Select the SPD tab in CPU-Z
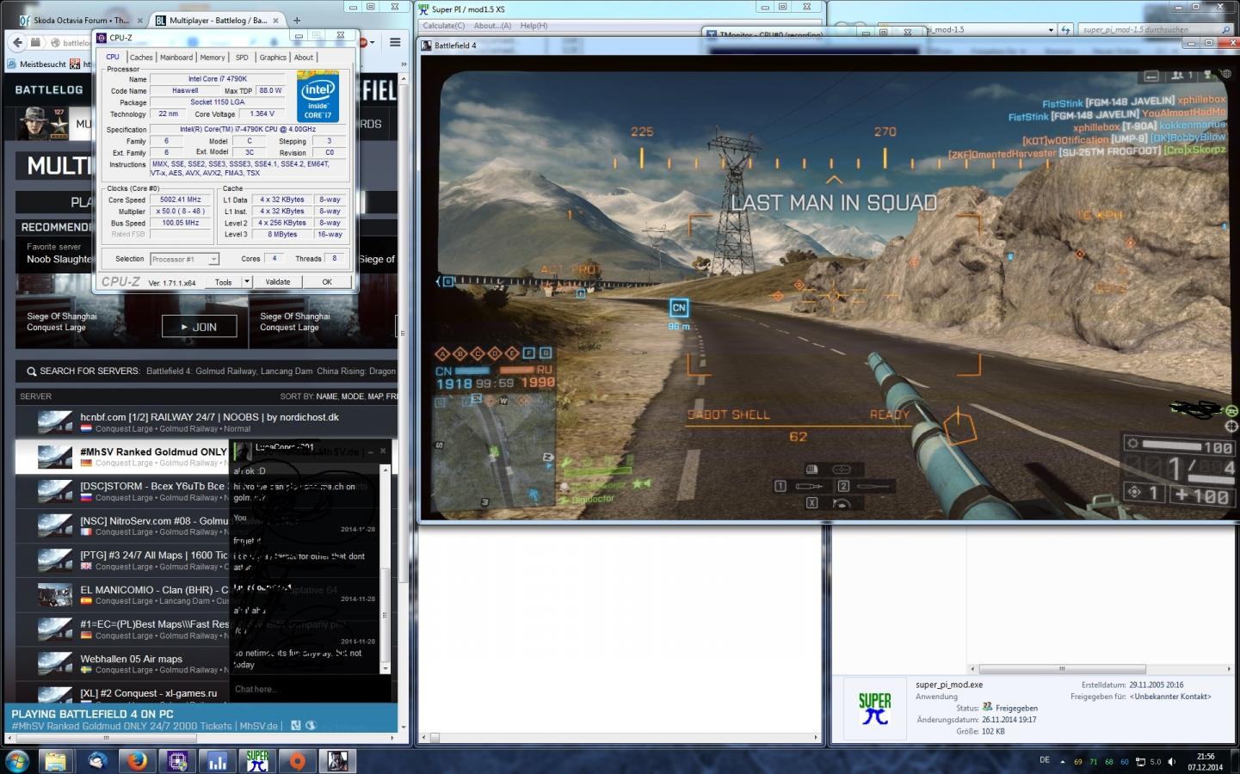The image size is (1240, 774). tap(242, 58)
